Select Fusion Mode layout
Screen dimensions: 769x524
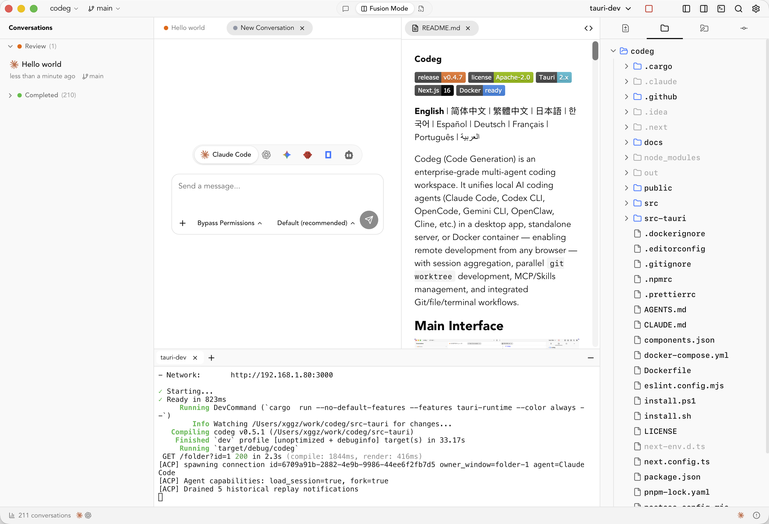pos(384,9)
